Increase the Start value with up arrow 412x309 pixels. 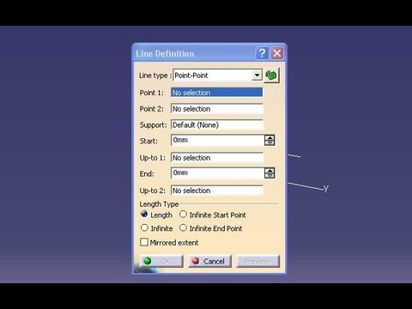(270, 137)
